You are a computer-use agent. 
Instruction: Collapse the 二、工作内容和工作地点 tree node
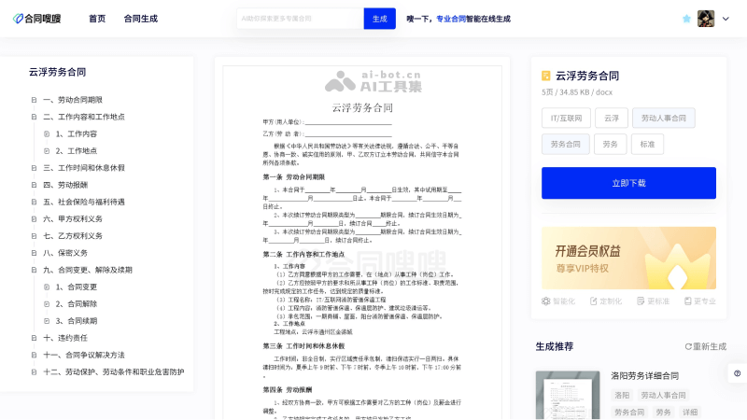34,117
